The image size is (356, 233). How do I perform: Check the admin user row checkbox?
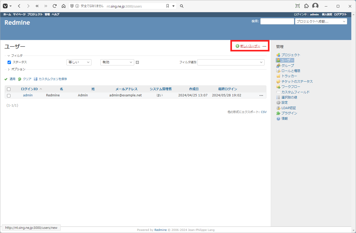click(x=9, y=96)
